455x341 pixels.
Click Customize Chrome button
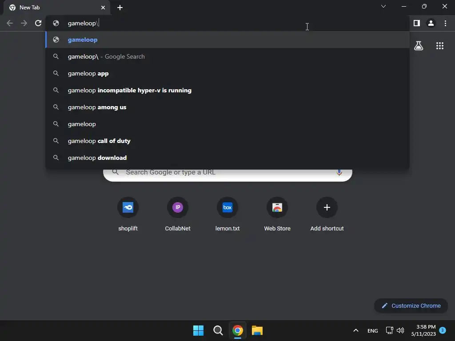pyautogui.click(x=411, y=305)
